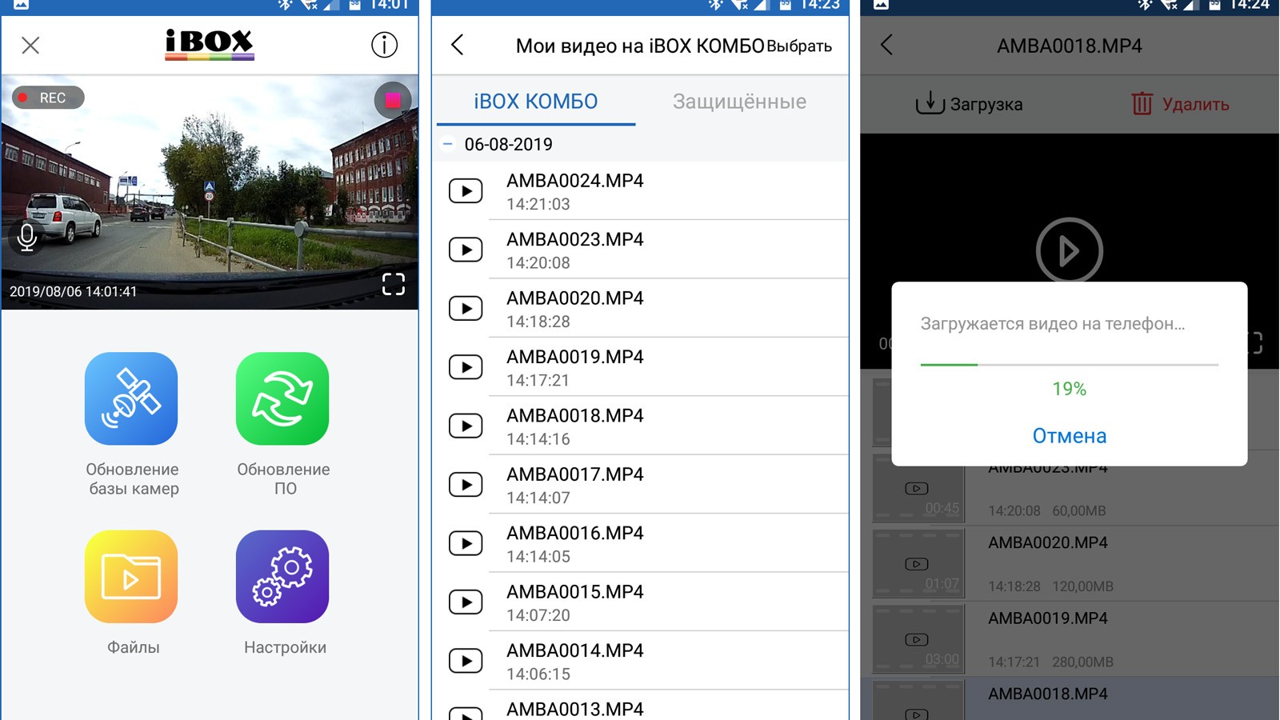Viewport: 1280px width, 720px height.
Task: Play AMBA0015.MP4 using its play icon
Action: (x=466, y=602)
